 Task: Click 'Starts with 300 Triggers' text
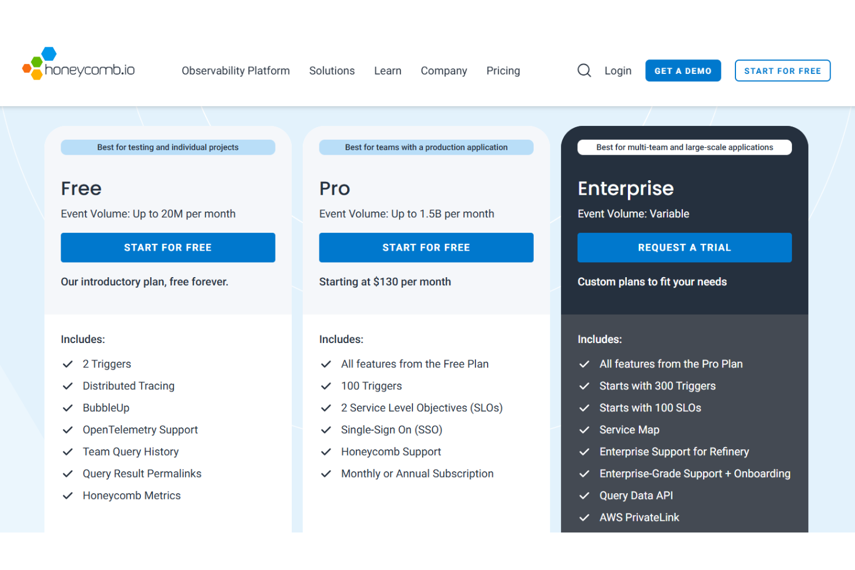(x=657, y=386)
